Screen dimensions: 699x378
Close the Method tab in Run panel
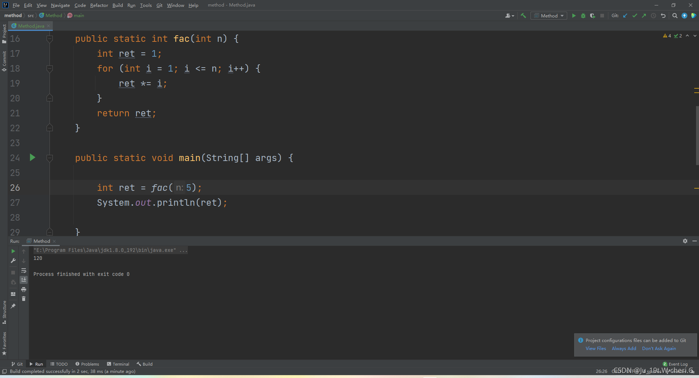click(x=54, y=241)
